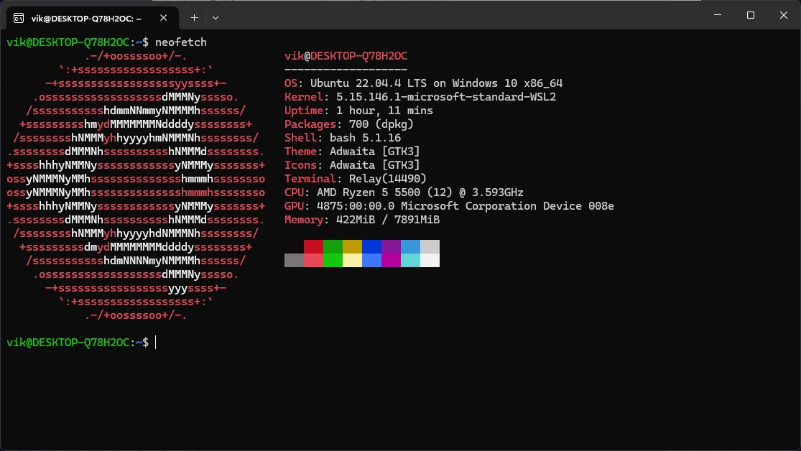801x451 pixels.
Task: Click the dark blue color block
Action: click(372, 247)
